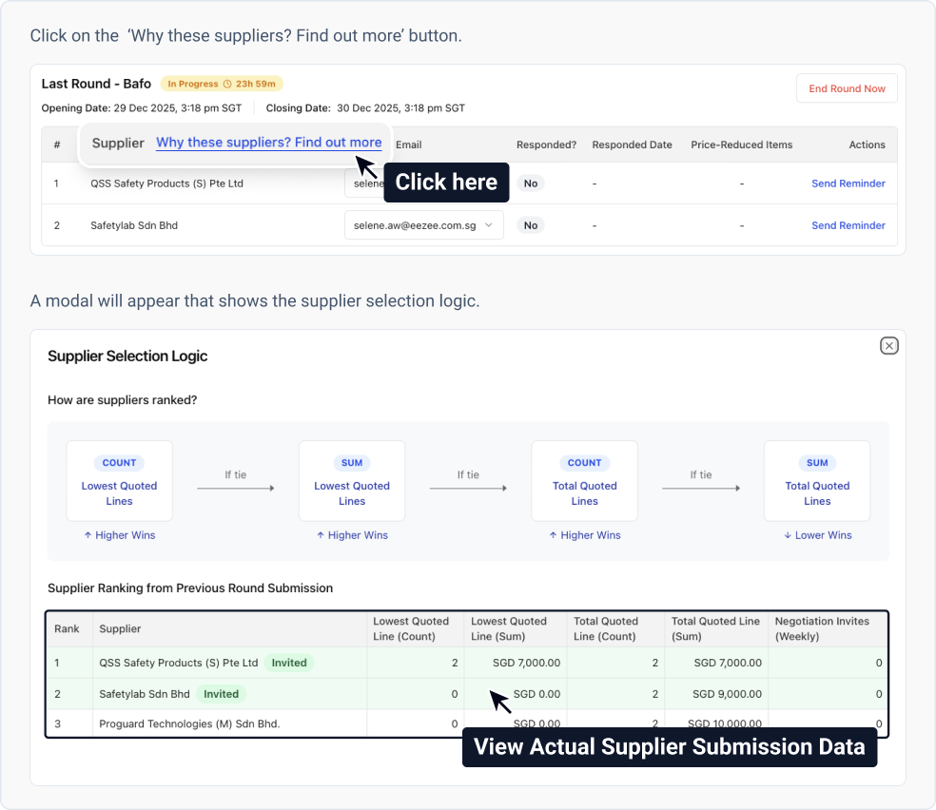936x810 pixels.
Task: Click 'Why these suppliers? Find out more' link
Action: click(x=268, y=143)
